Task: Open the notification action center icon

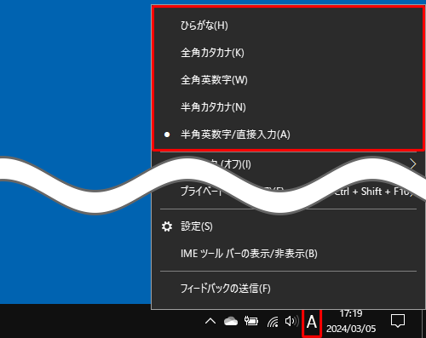Action: click(398, 321)
